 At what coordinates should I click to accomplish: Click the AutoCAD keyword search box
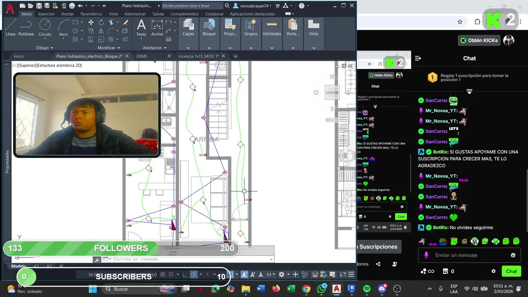(191, 6)
